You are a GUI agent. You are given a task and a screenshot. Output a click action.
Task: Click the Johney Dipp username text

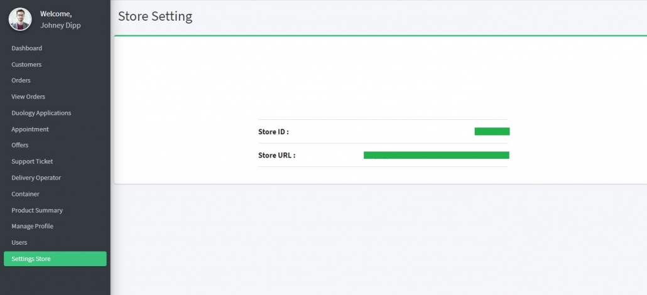(61, 26)
